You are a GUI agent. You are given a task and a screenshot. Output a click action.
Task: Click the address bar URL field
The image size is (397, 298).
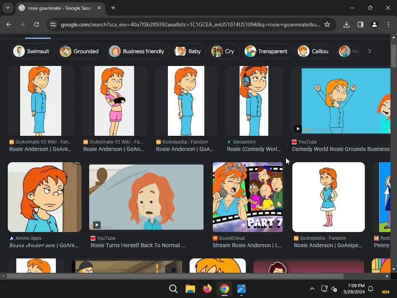click(x=190, y=24)
